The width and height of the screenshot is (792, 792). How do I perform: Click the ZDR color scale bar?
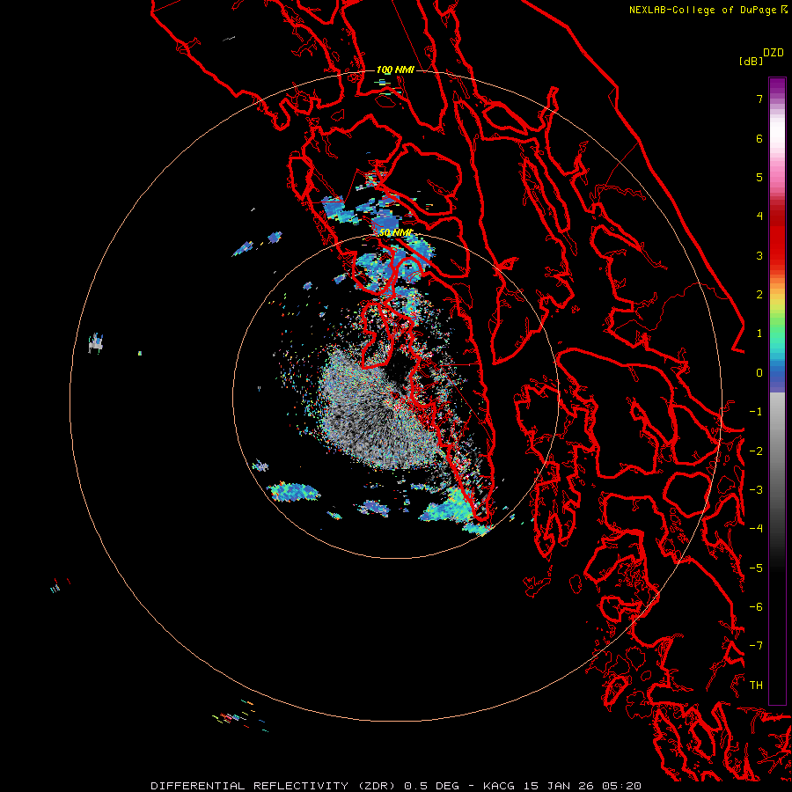point(777,391)
